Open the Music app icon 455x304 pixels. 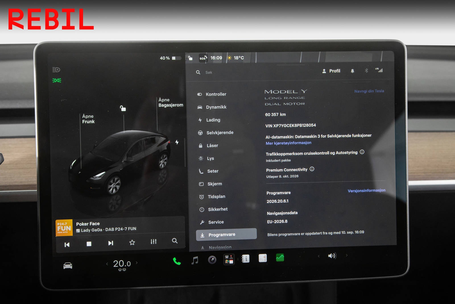click(195, 260)
